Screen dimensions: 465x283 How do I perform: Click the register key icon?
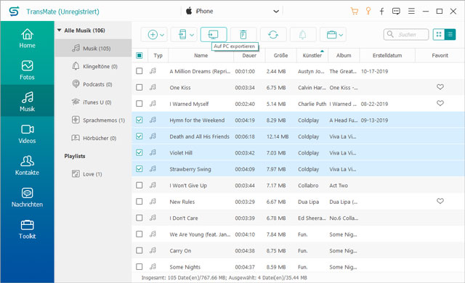[368, 12]
